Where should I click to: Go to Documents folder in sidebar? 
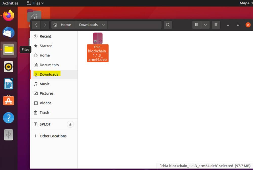(49, 65)
